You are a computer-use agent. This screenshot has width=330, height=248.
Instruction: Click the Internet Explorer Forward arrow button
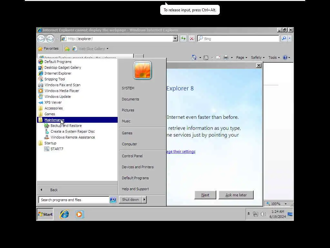[50, 39]
